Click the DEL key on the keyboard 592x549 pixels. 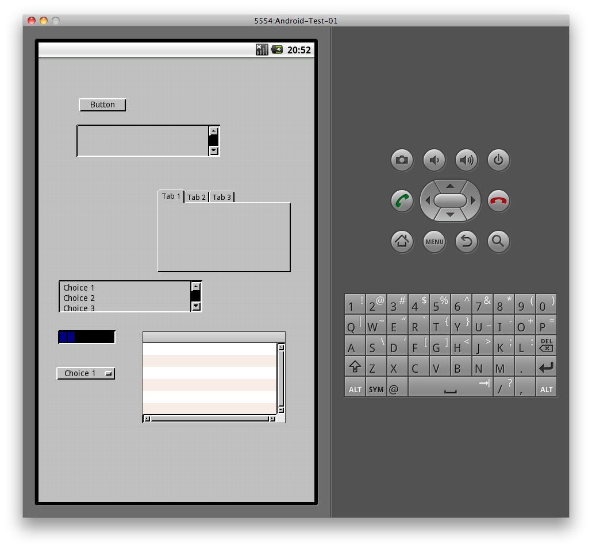click(547, 345)
